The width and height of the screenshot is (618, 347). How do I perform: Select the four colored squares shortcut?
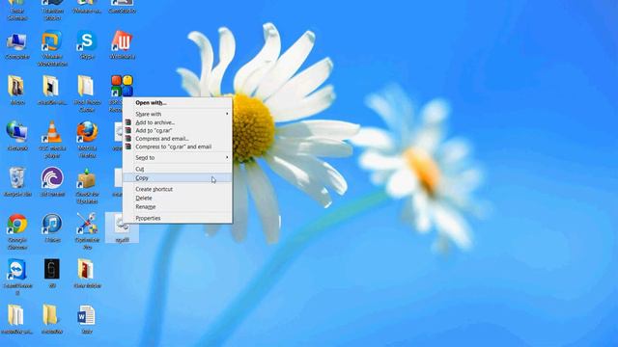(x=122, y=86)
